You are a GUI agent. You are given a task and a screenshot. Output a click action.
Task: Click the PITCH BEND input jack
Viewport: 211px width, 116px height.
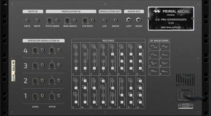[x=57, y=20]
